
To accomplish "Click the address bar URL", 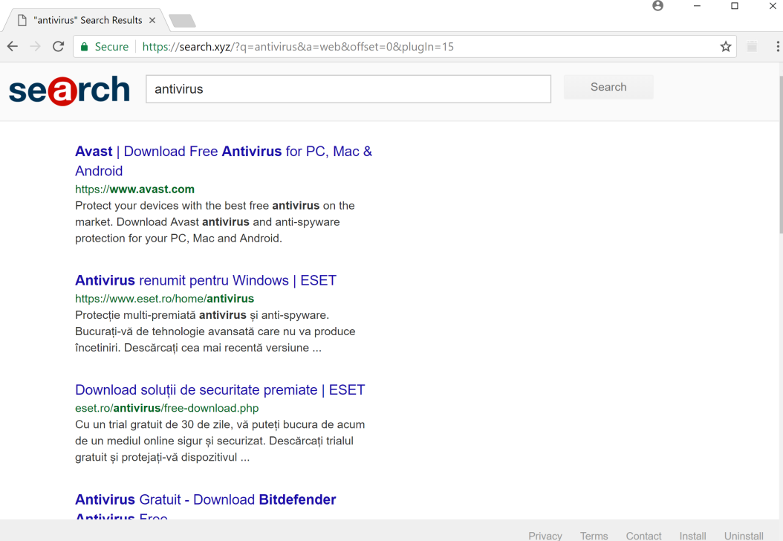I will coord(298,47).
